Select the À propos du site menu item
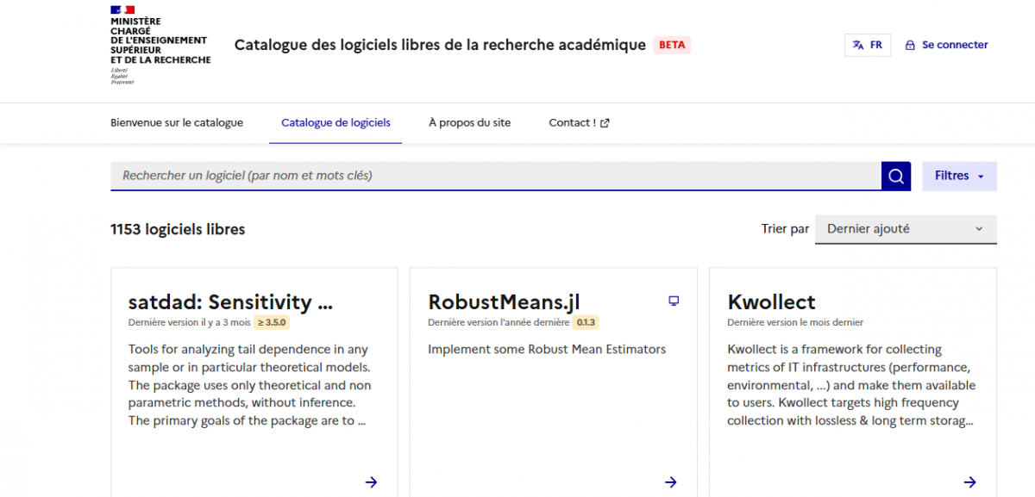The image size is (1035, 497). 469,122
